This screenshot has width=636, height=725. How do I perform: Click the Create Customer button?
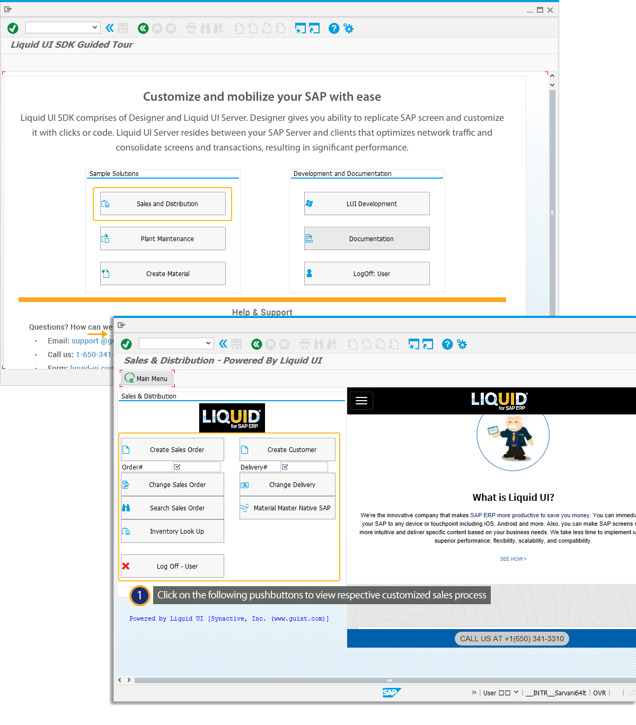287,449
